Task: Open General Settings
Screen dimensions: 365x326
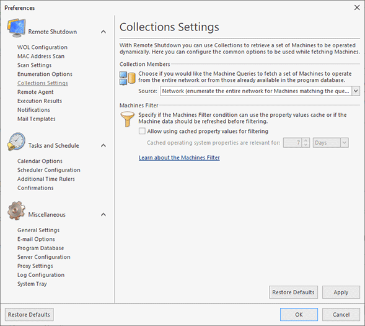Action: [x=38, y=230]
